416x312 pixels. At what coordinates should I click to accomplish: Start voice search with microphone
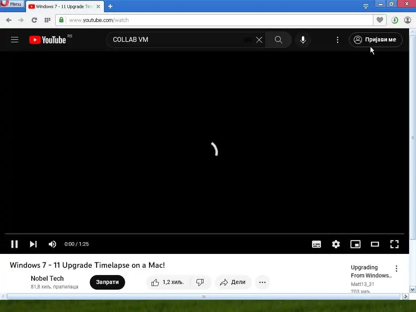coord(303,40)
